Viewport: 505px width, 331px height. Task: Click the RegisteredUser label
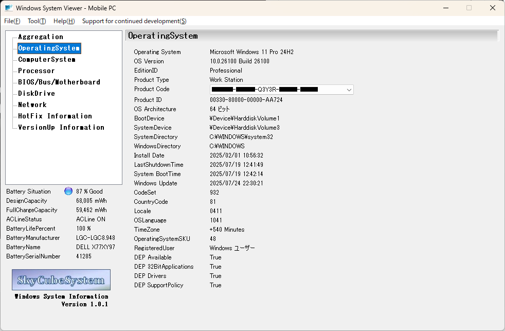coord(154,248)
